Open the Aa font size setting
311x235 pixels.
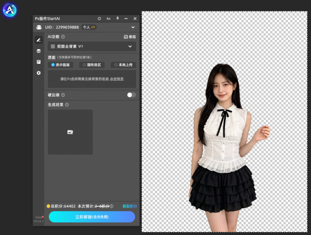click(108, 19)
